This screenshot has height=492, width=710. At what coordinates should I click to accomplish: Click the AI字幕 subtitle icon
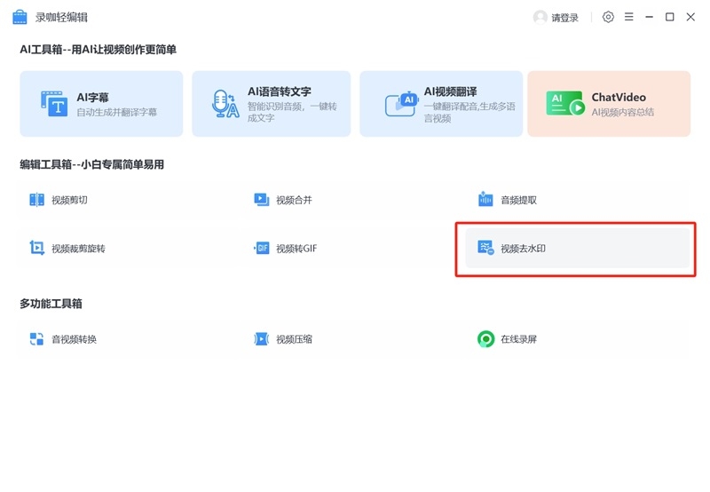(x=54, y=104)
